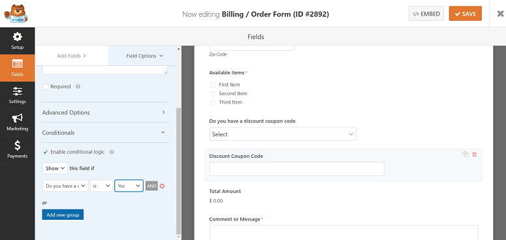Viewport: 506px width, 240px height.
Task: Select the Third Item radio button
Action: point(213,102)
